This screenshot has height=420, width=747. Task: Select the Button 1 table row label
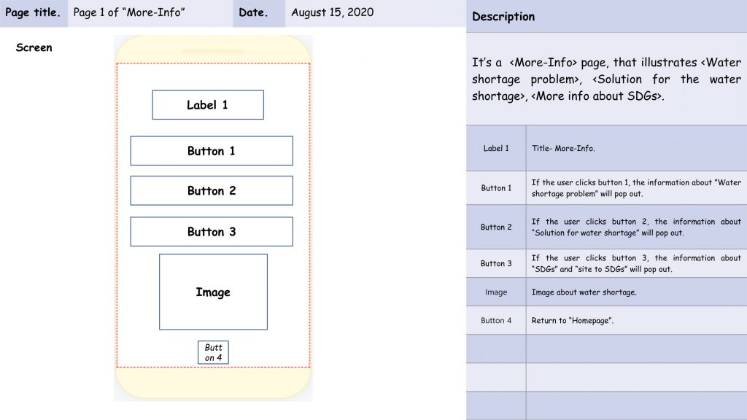[496, 188]
